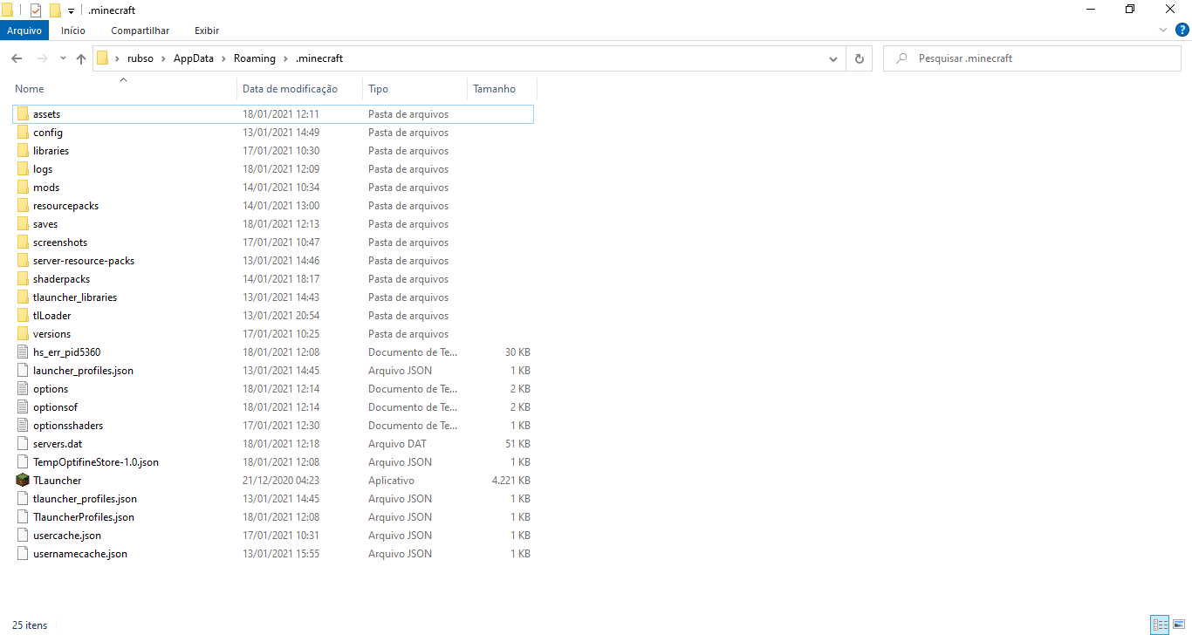Screen dimensions: 1192x635
Task: Go forward with the navigation arrow
Action: tap(42, 58)
